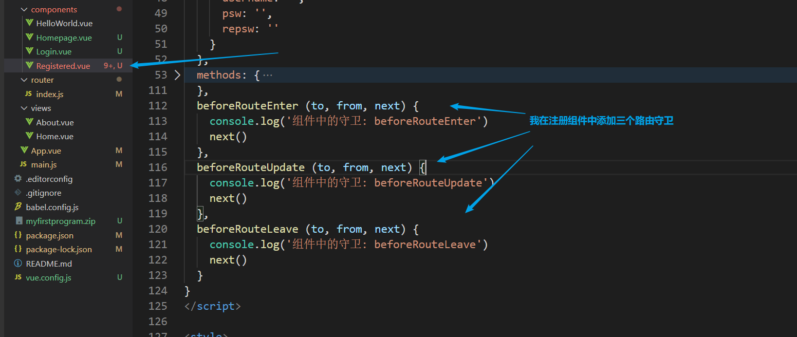Place cursor on beforeRouteUpdate method name
797x337 pixels.
tap(251, 167)
